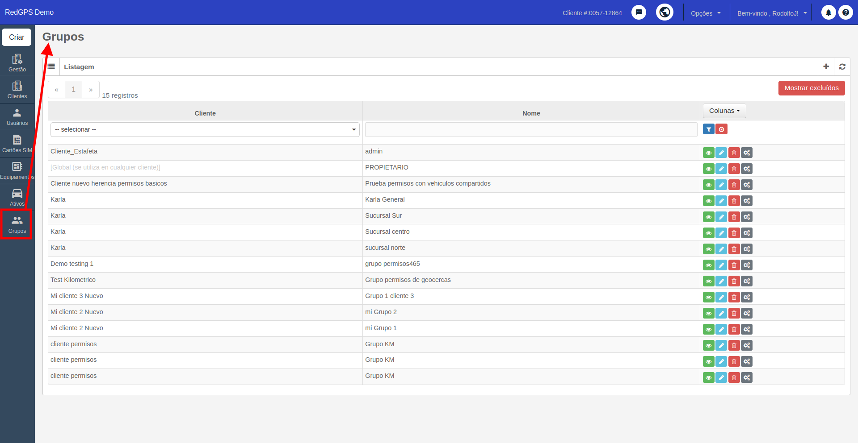Focus the Nome filter input field
This screenshot has width=858, height=443.
(x=531, y=129)
